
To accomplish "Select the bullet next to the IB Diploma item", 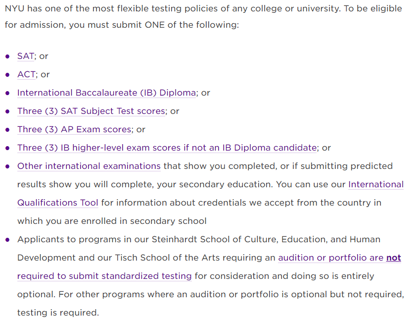I will coord(7,93).
